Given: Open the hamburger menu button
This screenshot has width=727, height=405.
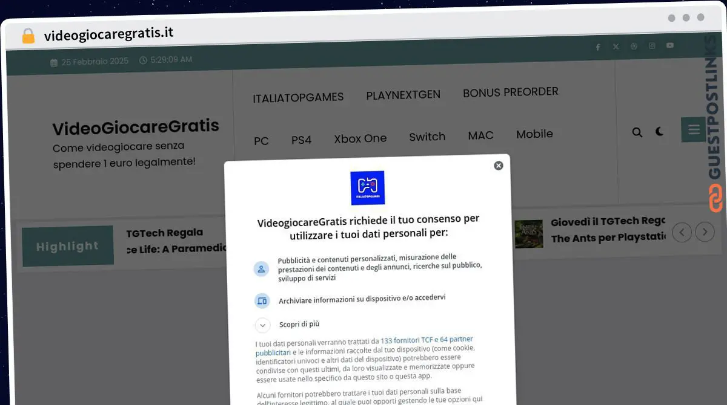Looking at the screenshot, I should [x=693, y=129].
